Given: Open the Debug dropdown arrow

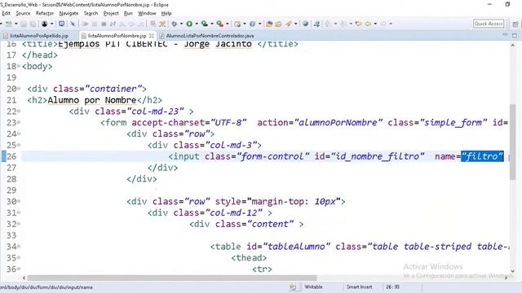Looking at the screenshot, I should pos(181,24).
